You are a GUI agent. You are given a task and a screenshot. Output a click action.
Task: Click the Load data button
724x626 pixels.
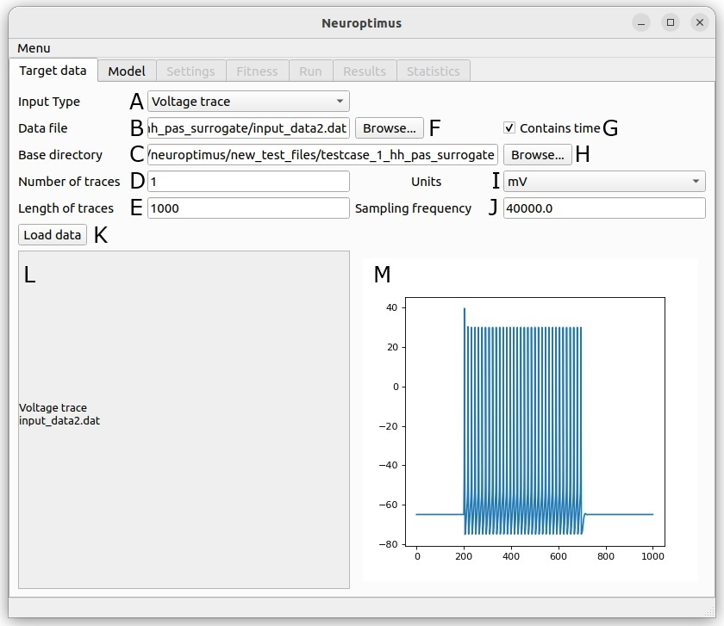(53, 235)
